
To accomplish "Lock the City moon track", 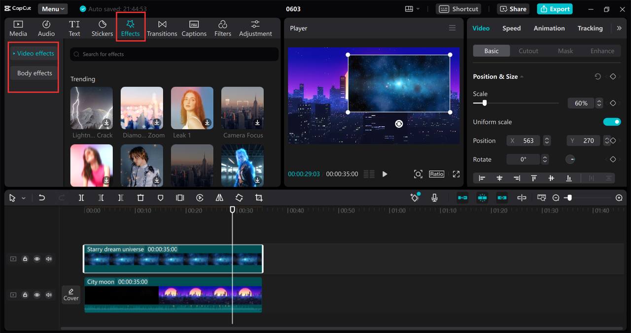I will (25, 295).
